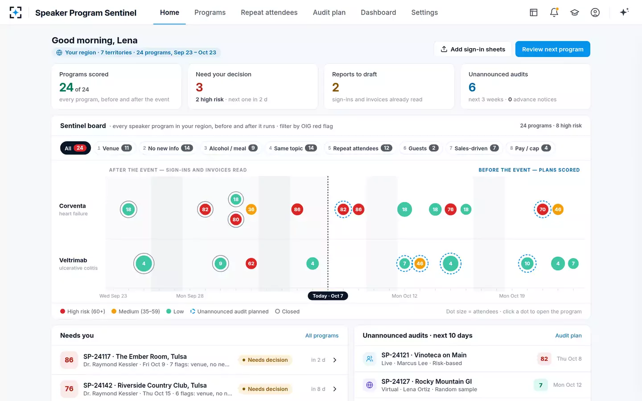This screenshot has width=642, height=401.
Task: Open the All programs link
Action: point(322,336)
